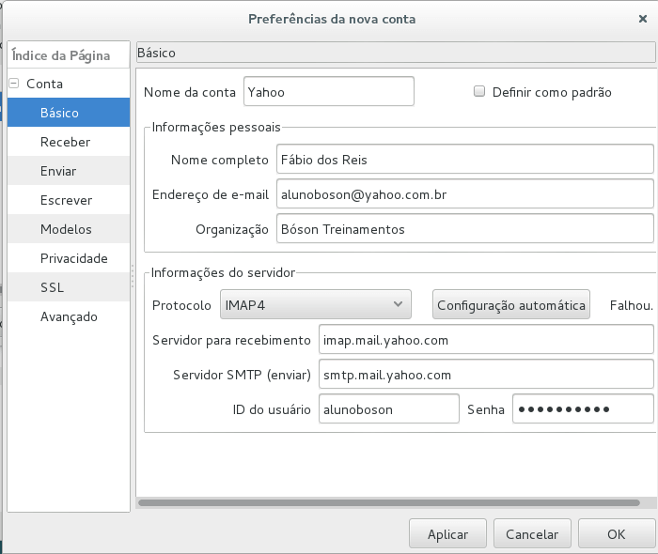Select Receber in the page index
Image resolution: width=658 pixels, height=554 pixels.
65,142
